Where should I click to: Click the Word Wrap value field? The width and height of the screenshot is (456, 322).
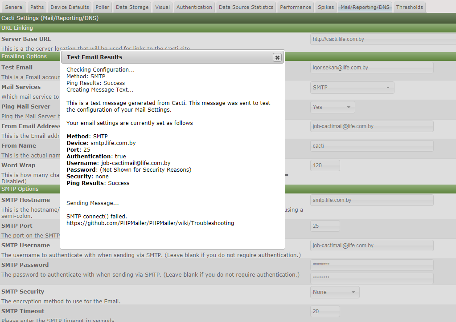325,165
